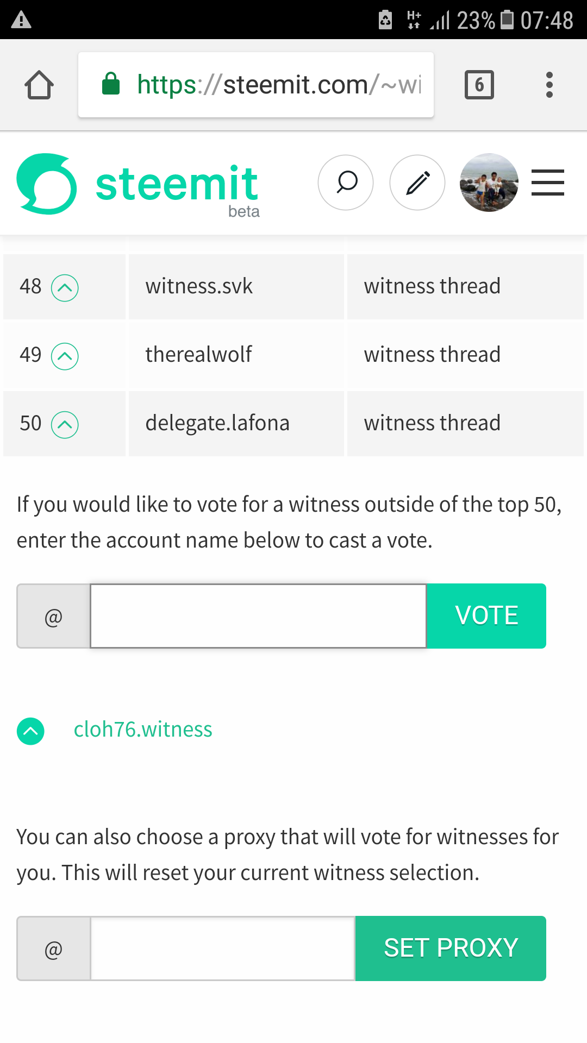Open the browser tabs counter
This screenshot has width=587, height=1043.
(479, 85)
